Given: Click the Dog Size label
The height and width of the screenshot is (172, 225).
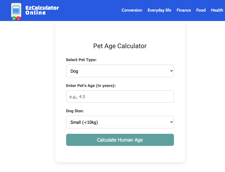Looking at the screenshot, I should click(75, 111).
